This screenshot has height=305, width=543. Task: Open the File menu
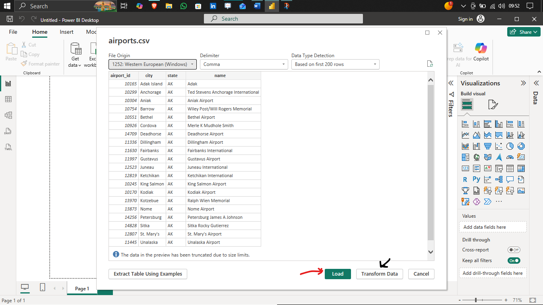click(13, 32)
